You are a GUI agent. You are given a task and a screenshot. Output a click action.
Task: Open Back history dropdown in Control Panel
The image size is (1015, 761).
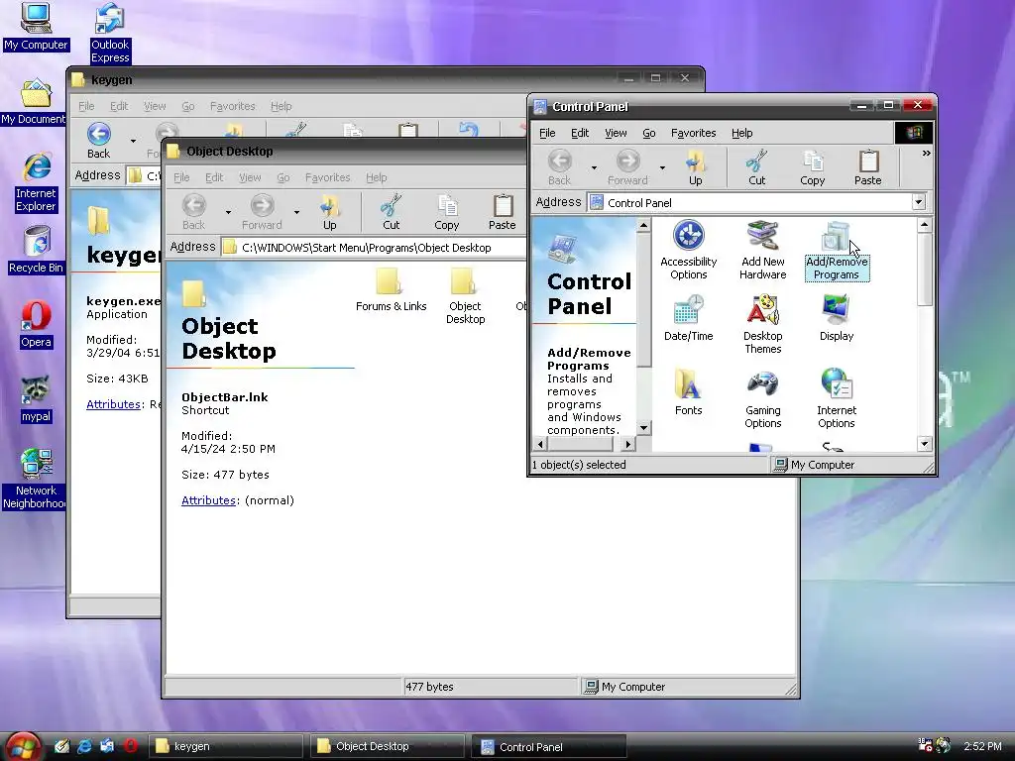click(x=594, y=168)
